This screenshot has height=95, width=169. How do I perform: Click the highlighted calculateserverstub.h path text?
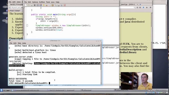pos(54,64)
